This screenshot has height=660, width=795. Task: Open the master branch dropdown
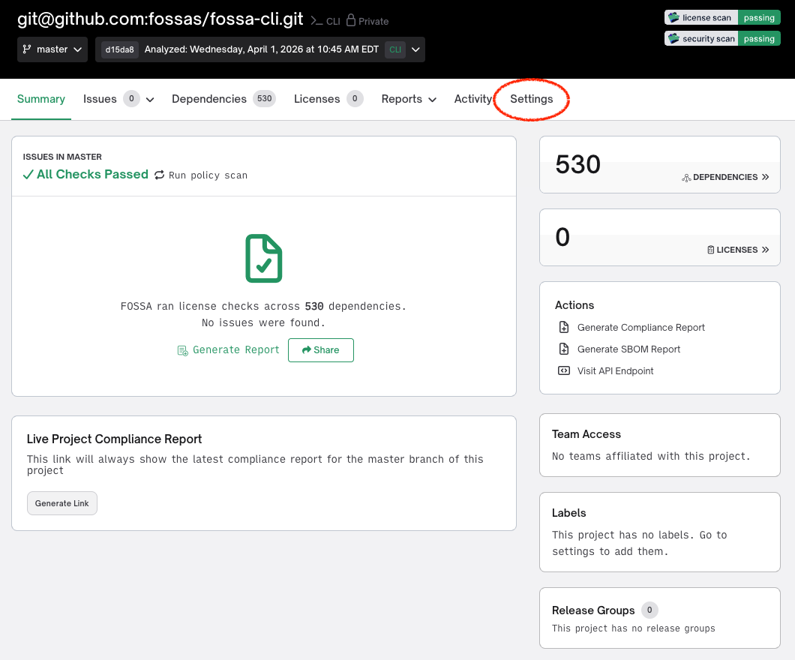[x=52, y=49]
